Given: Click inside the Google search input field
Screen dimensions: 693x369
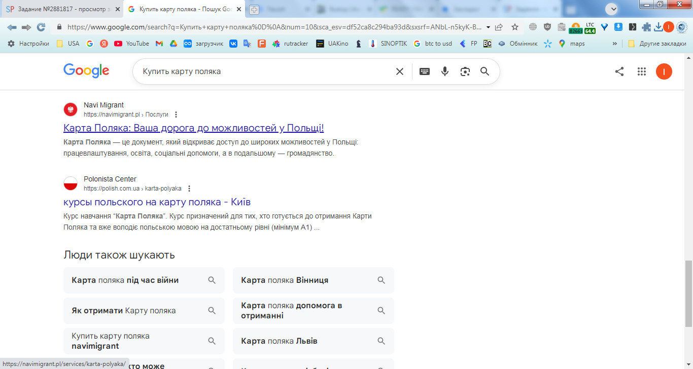Looking at the screenshot, I should pyautogui.click(x=264, y=71).
